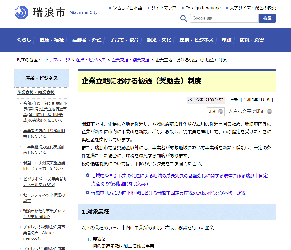This screenshot has width=291, height=250.
Task: Go to 産業・ビジネス in breadcrumb
Action: tap(90, 60)
